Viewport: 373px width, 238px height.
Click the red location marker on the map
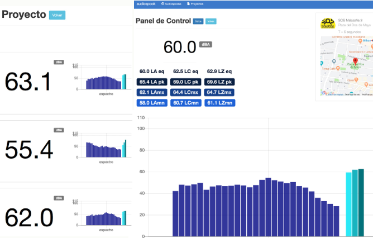pos(355,61)
